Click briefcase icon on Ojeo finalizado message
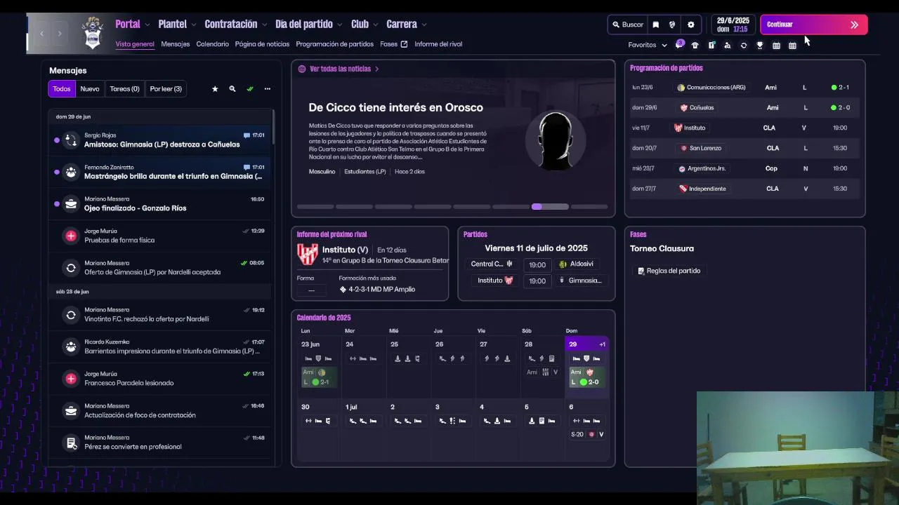The height and width of the screenshot is (505, 899). tap(71, 204)
